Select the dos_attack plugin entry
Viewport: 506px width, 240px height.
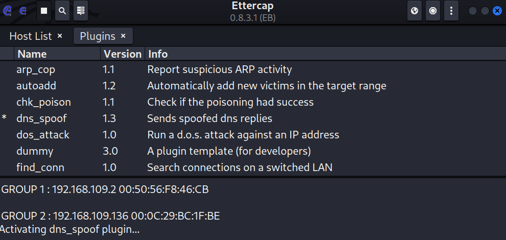point(42,135)
